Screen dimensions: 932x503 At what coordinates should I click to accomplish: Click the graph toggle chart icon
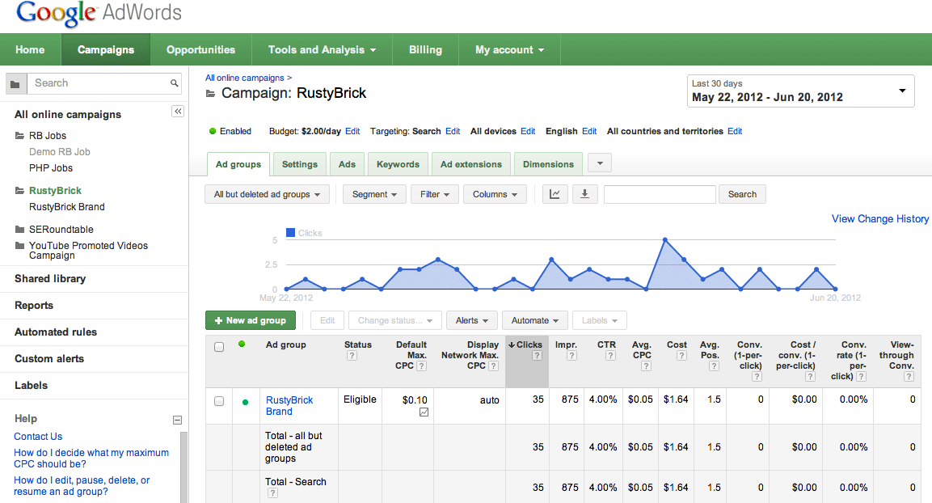pos(555,194)
